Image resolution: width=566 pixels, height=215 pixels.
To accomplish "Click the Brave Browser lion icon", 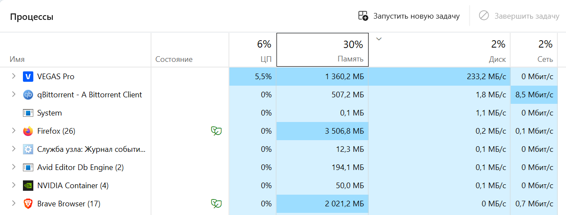I will pos(28,203).
